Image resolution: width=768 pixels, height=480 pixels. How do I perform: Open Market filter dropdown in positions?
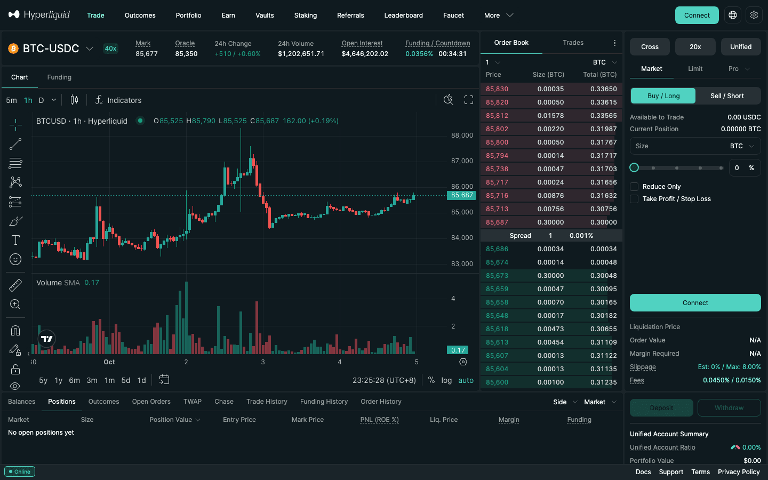(600, 402)
